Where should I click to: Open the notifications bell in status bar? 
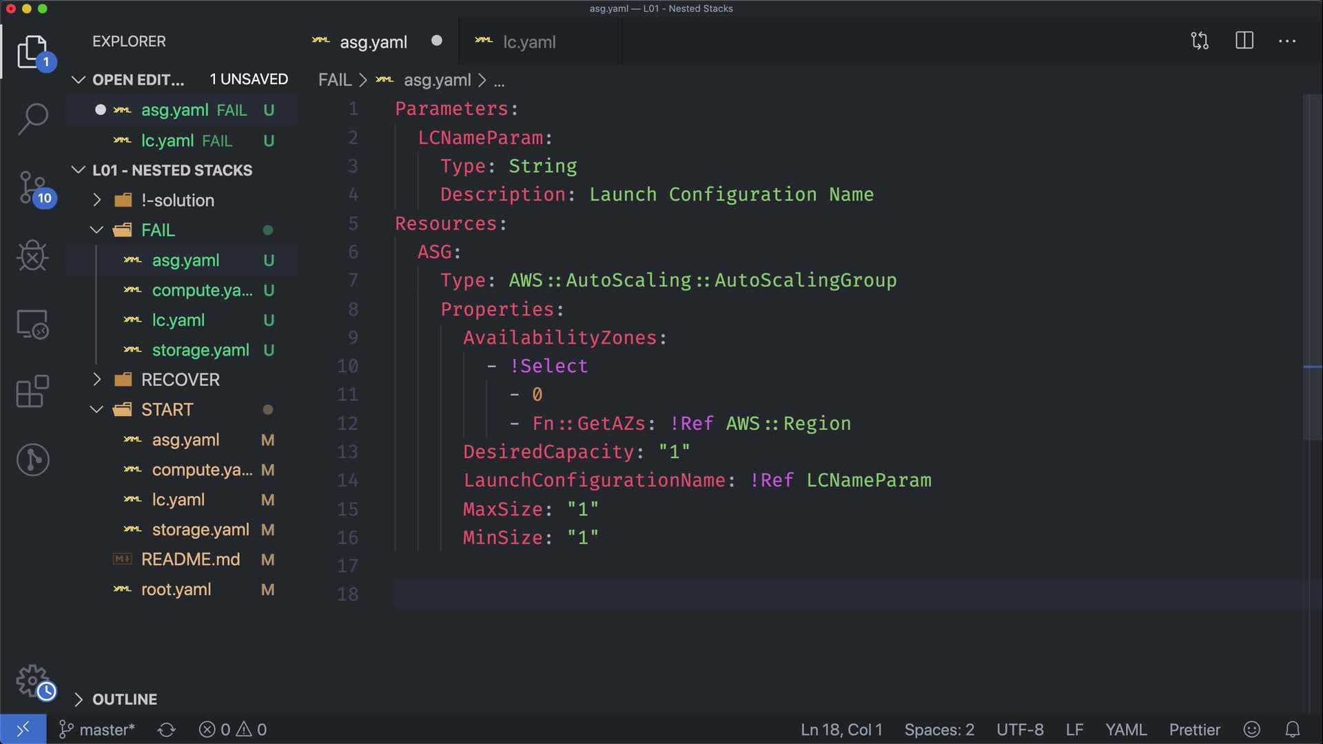(1293, 730)
